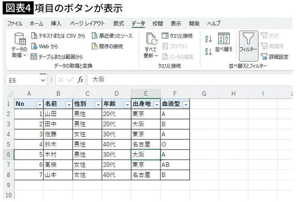Open the 年齢 column filter dropdown
297x202 pixels.
tap(127, 104)
